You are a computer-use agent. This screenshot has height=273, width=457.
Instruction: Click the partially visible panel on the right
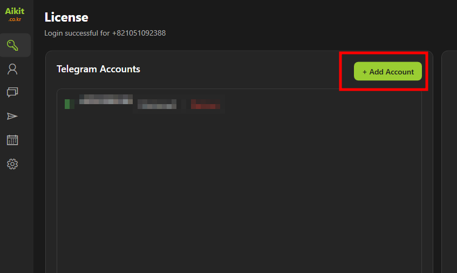tap(449, 162)
